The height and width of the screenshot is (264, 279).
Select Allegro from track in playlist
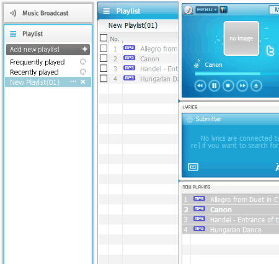159,49
